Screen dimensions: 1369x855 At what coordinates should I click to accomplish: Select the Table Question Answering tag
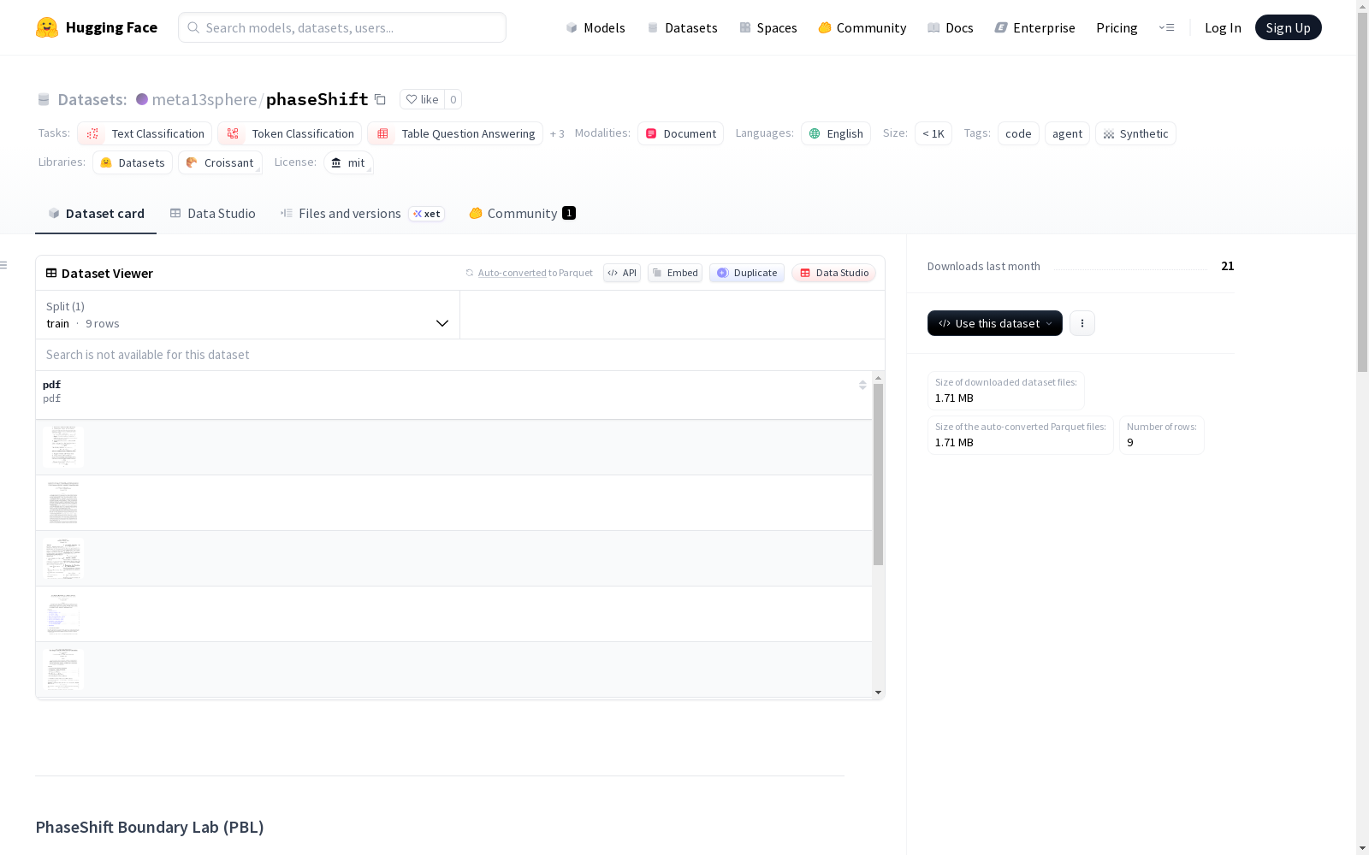coord(455,133)
